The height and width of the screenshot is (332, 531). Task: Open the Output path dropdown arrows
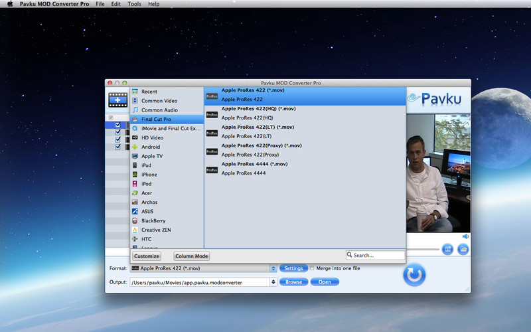tap(273, 282)
